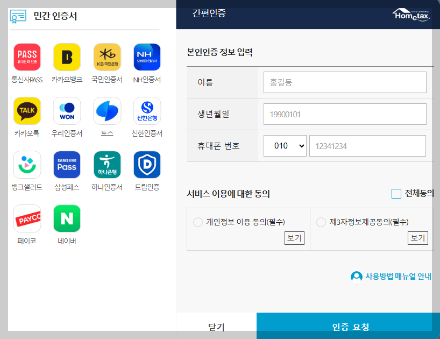Click the 삼성패스 label text
440x339 pixels.
pos(67,187)
